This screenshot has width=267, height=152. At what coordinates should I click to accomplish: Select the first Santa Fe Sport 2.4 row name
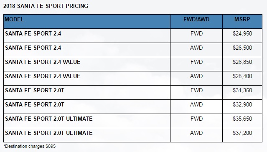33,33
